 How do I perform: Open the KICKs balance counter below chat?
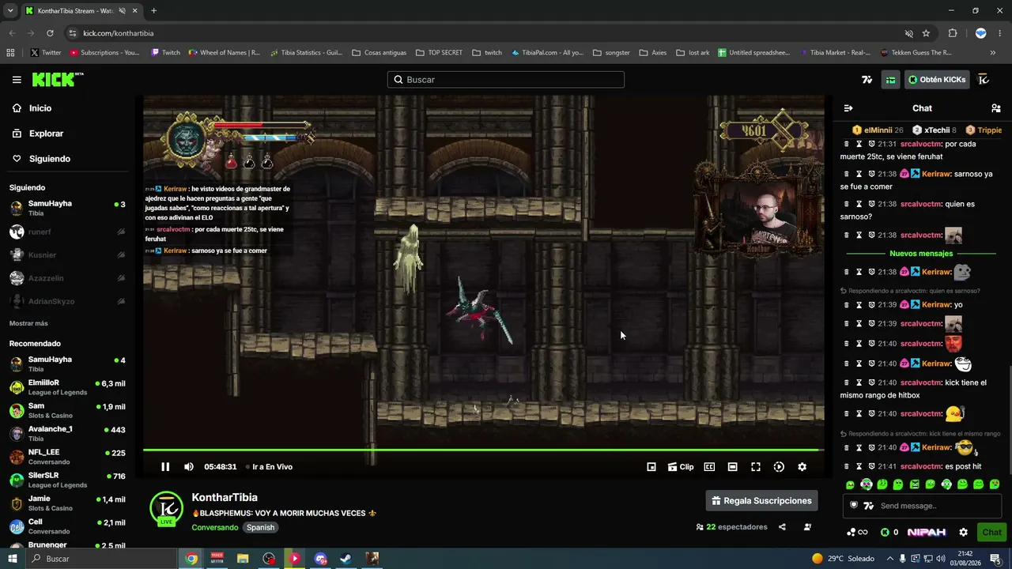pyautogui.click(x=889, y=533)
